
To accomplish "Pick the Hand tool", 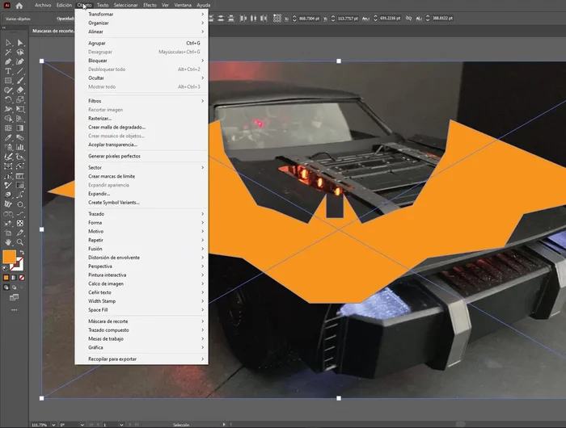I will [x=8, y=241].
